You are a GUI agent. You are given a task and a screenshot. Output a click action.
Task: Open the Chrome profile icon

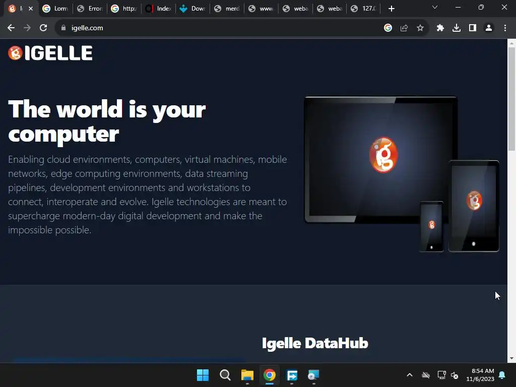point(489,28)
